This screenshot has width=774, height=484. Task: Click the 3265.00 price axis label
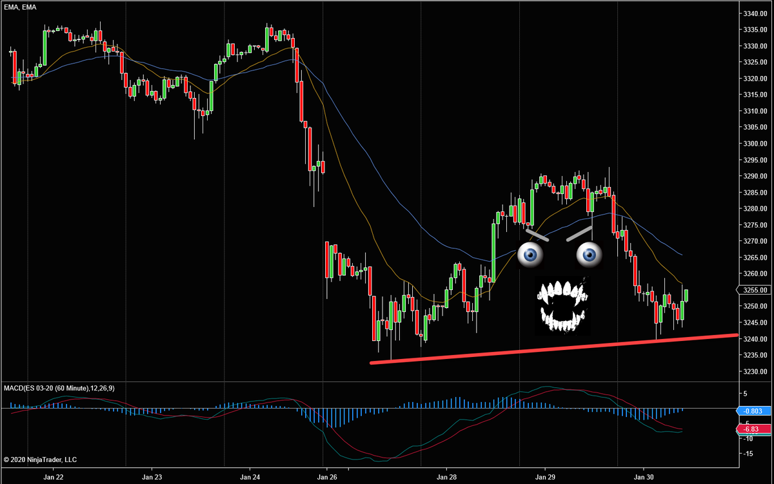pos(756,258)
